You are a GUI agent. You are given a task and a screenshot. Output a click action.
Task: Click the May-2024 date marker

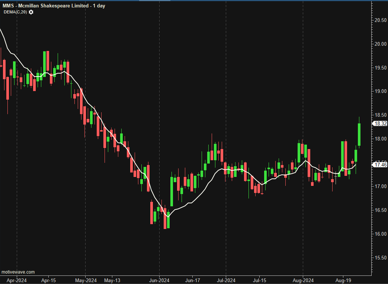85,280
